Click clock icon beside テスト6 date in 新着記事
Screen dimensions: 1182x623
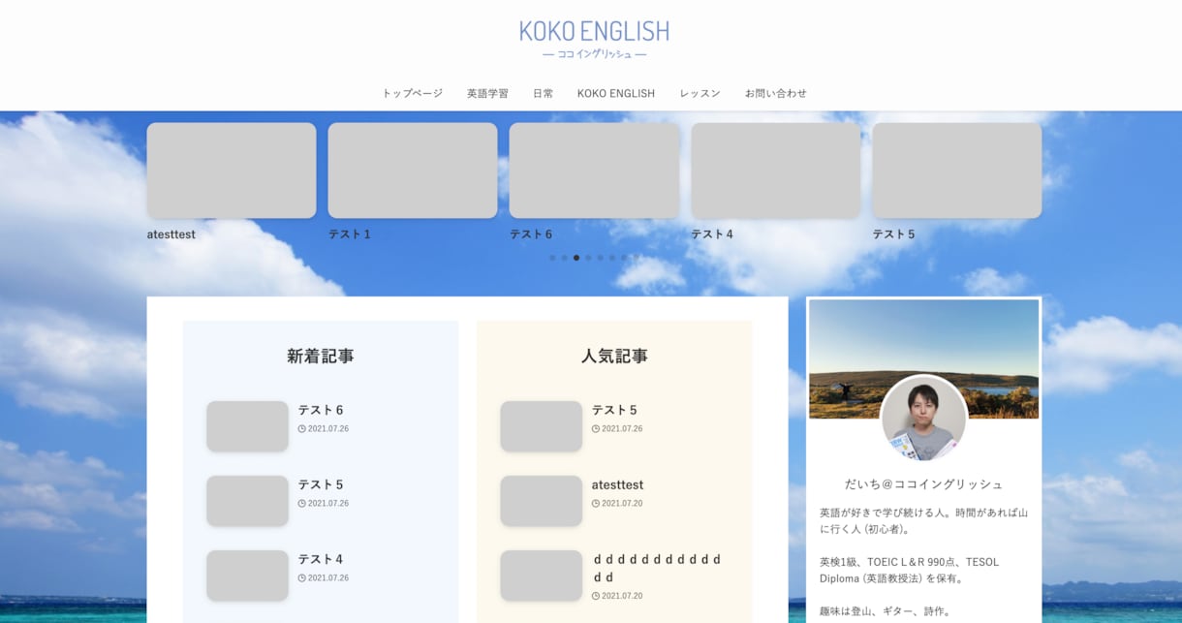302,428
